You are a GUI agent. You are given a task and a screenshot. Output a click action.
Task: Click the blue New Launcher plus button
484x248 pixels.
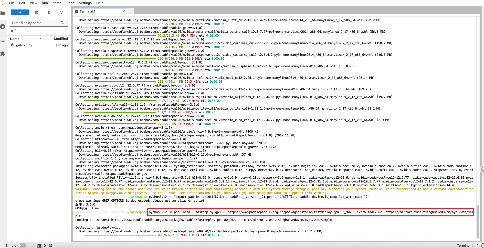click(20, 12)
